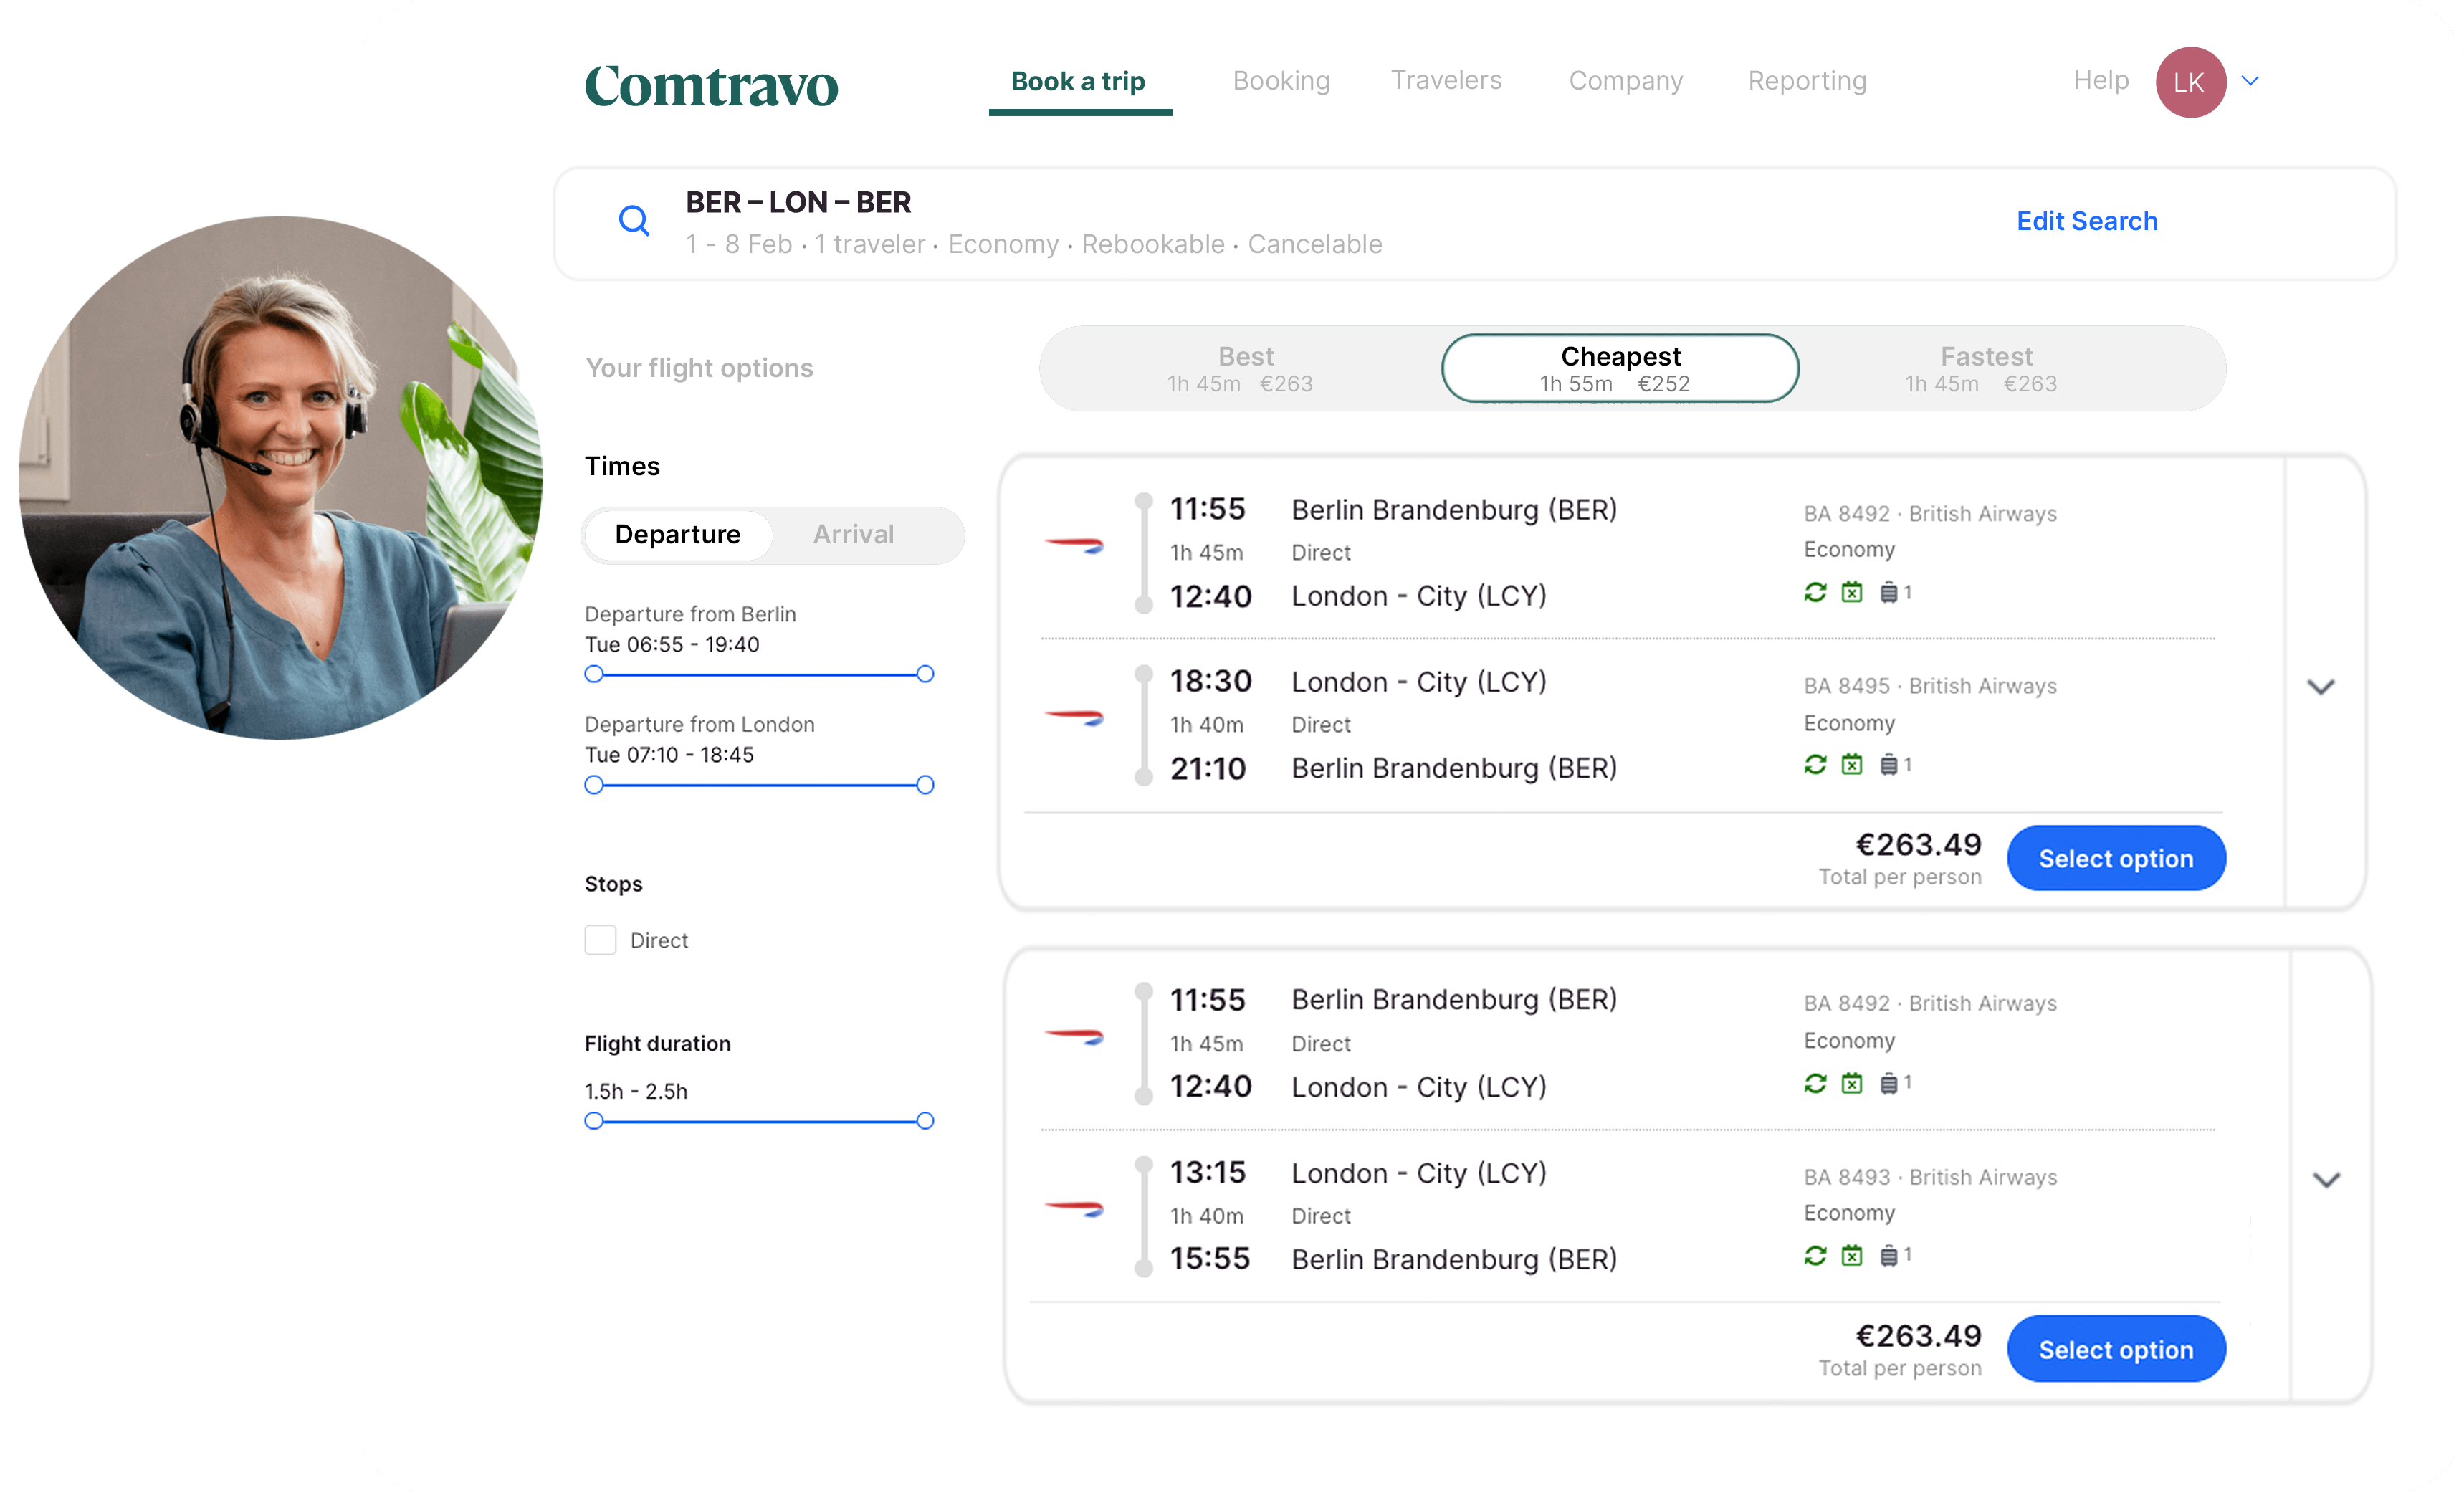Switch times filter to Departure
Image resolution: width=2464 pixels, height=1493 pixels.
pyautogui.click(x=677, y=535)
